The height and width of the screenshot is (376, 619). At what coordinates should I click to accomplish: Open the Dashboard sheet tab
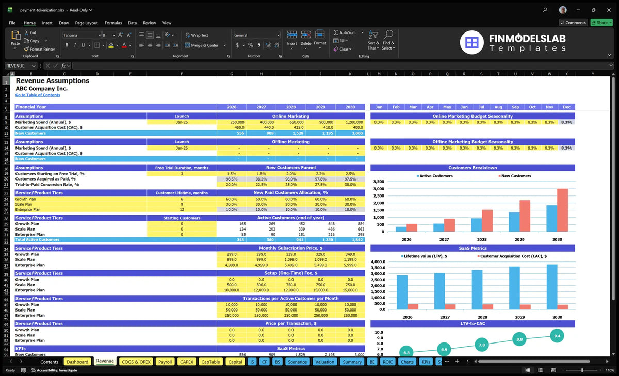(77, 362)
